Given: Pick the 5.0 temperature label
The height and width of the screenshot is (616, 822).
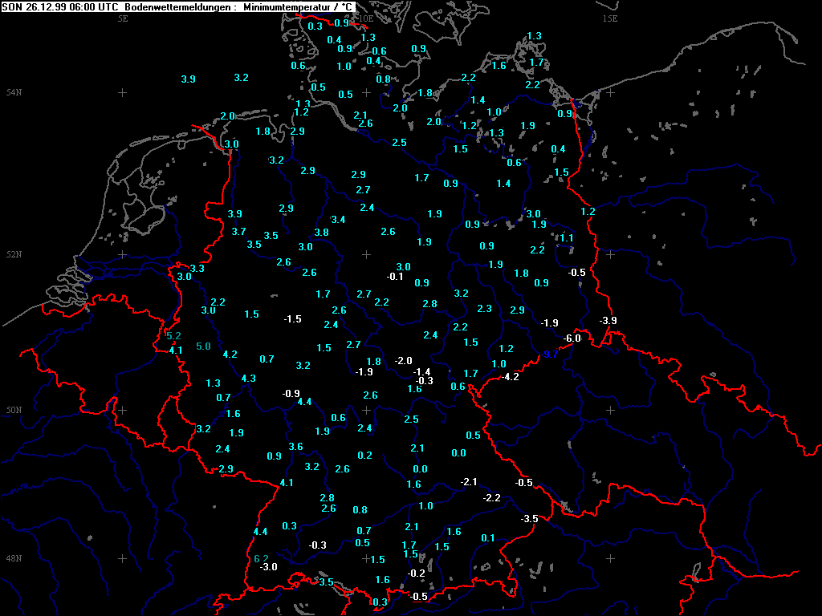Looking at the screenshot, I should click(203, 346).
